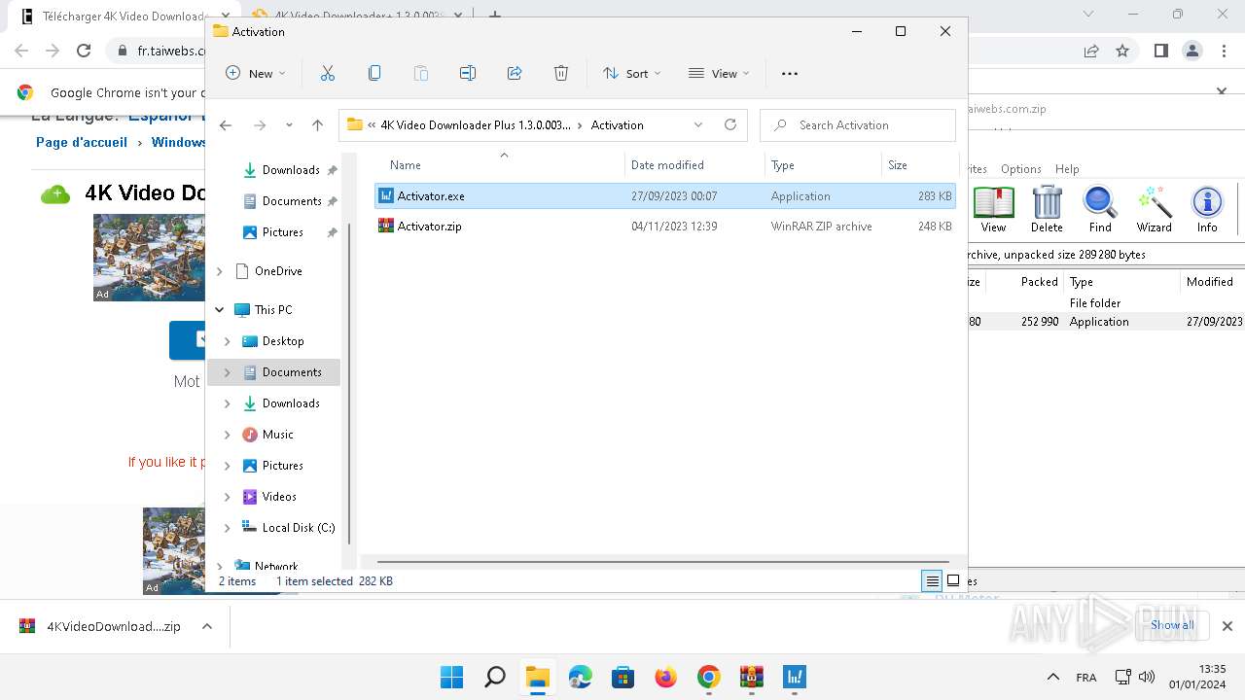
Task: Open the Sort dropdown menu
Action: pos(632,73)
